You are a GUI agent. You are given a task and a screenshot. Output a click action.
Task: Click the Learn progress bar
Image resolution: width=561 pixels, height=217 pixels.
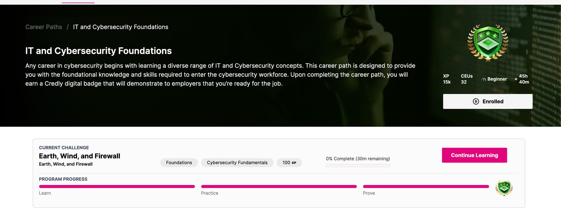[x=117, y=187]
